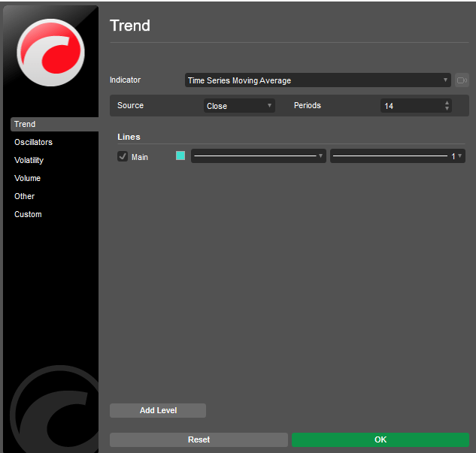This screenshot has width=476, height=453.
Task: Uncheck the Main line checkbox
Action: click(x=123, y=156)
